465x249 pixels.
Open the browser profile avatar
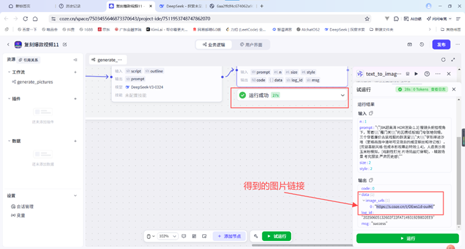(428, 6)
